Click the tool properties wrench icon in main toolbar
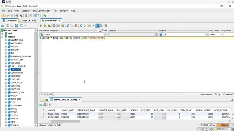This screenshot has width=234, height=131. [31, 15]
